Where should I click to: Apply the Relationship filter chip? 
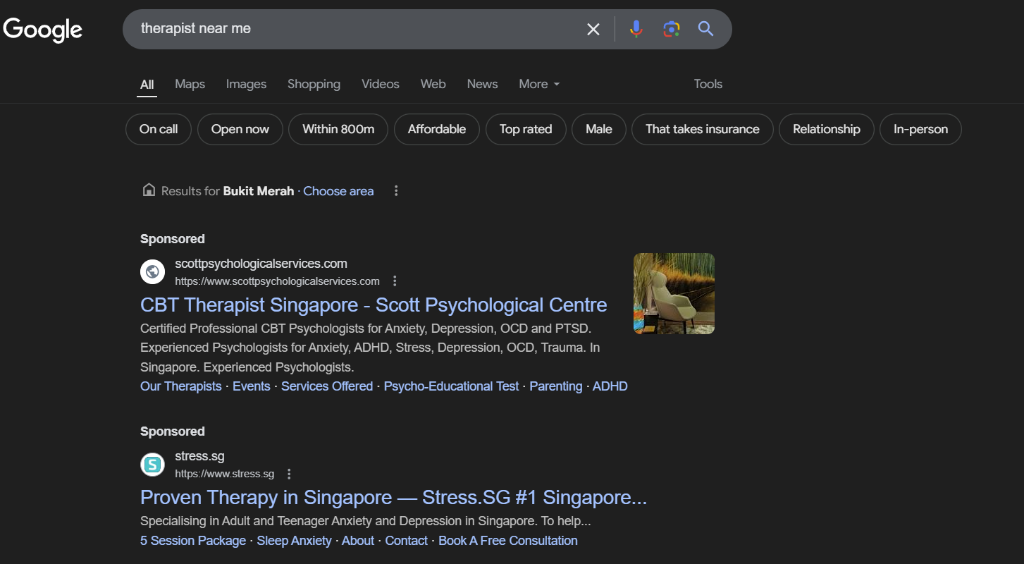tap(827, 129)
